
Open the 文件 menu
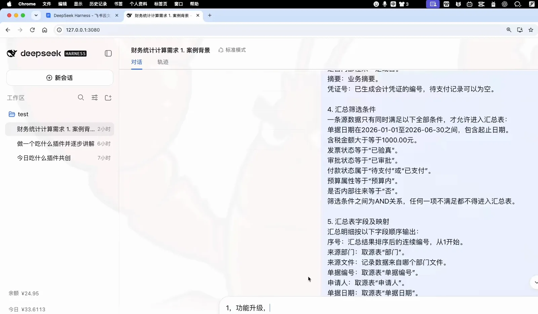pyautogui.click(x=47, y=4)
